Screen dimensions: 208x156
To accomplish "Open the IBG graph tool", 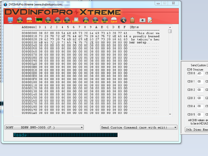I will (x=86, y=20).
